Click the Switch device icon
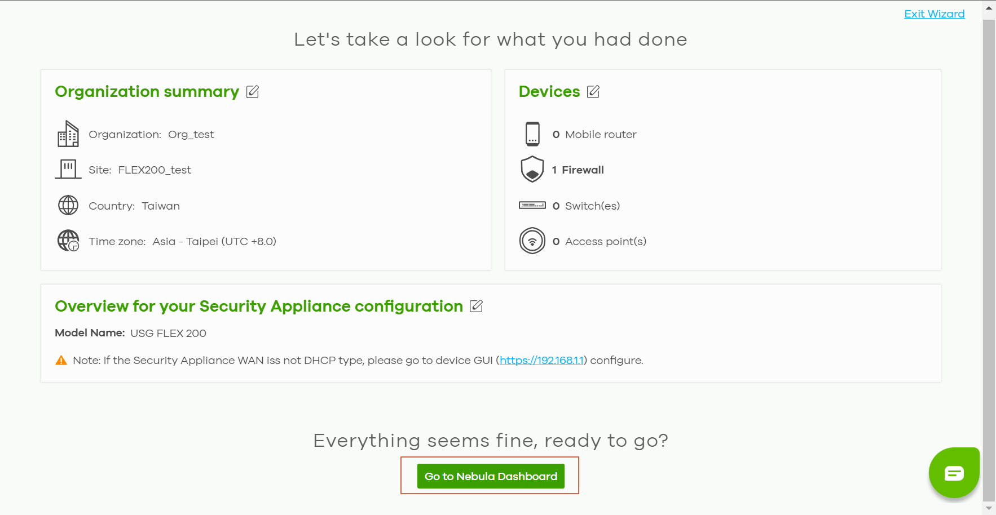This screenshot has width=996, height=515. click(x=532, y=205)
